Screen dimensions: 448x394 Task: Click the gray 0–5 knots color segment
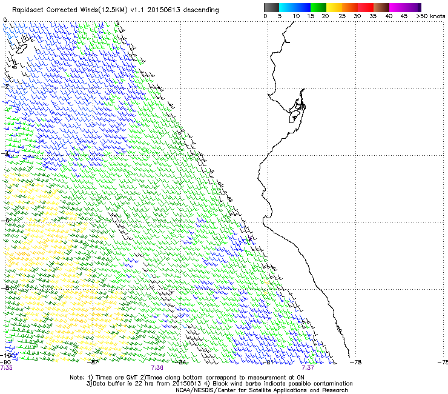tap(271, 7)
